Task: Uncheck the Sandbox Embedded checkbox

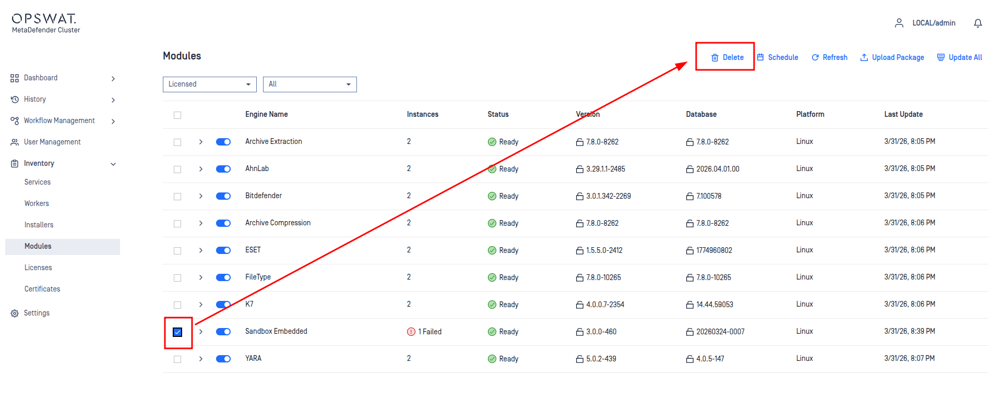Action: pyautogui.click(x=177, y=332)
